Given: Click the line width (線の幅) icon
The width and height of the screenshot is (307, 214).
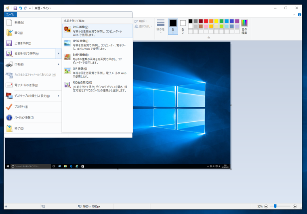Looking at the screenshot, I should (x=160, y=23).
